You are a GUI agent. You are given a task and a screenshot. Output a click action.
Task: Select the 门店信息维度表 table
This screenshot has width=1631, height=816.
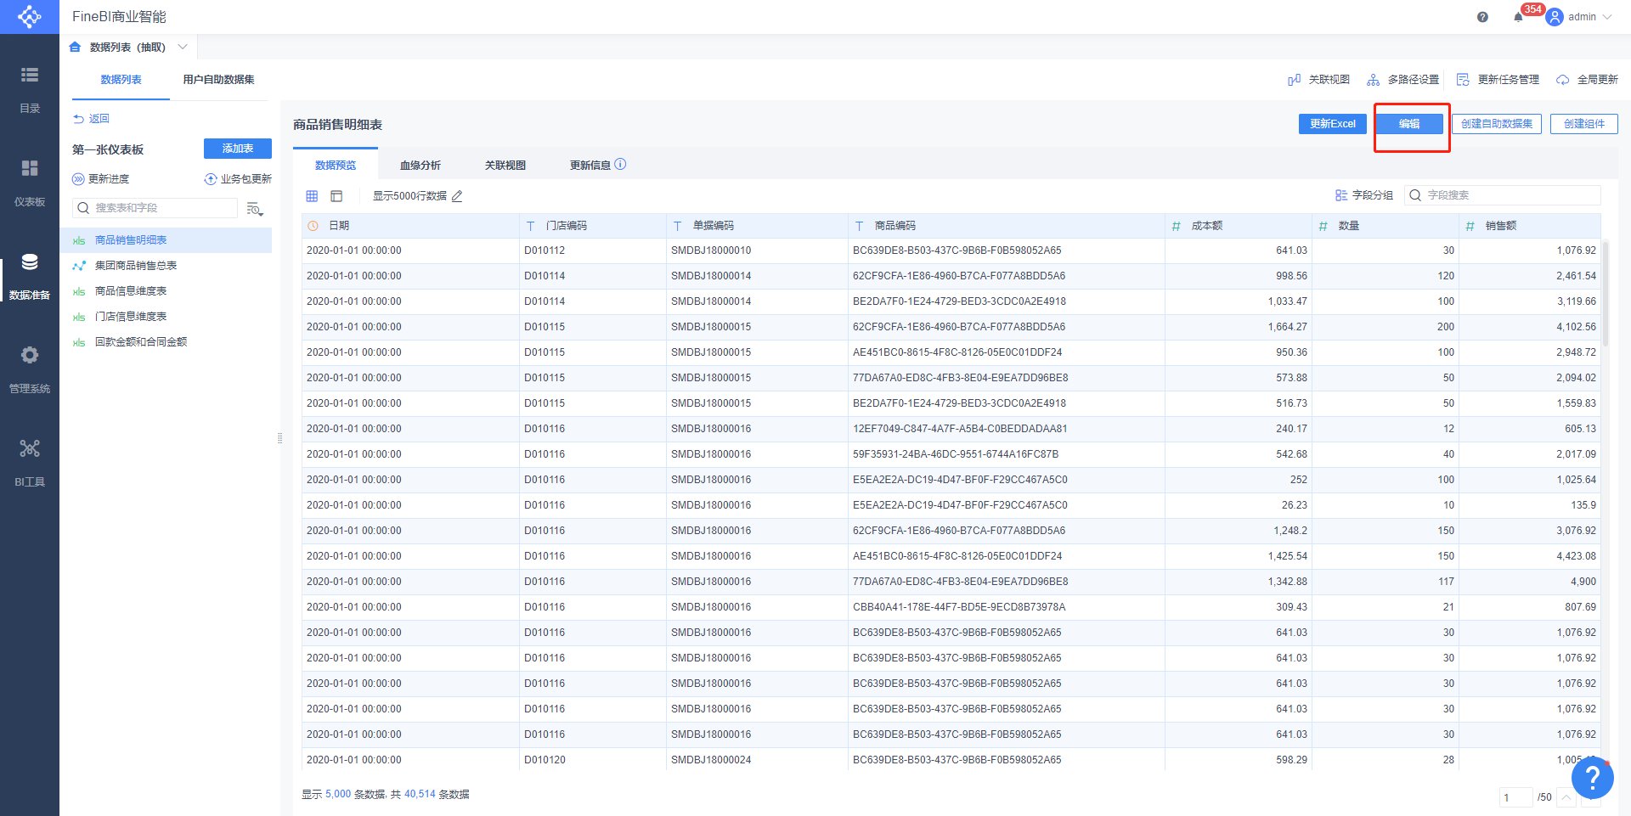[166, 317]
